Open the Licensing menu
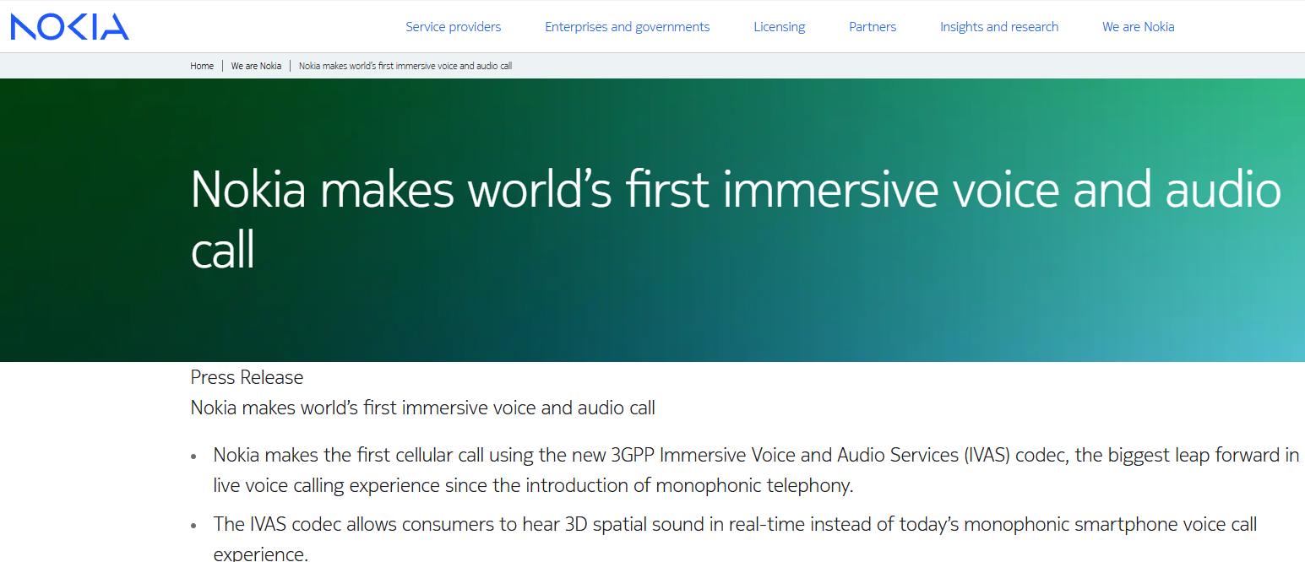 coord(780,27)
